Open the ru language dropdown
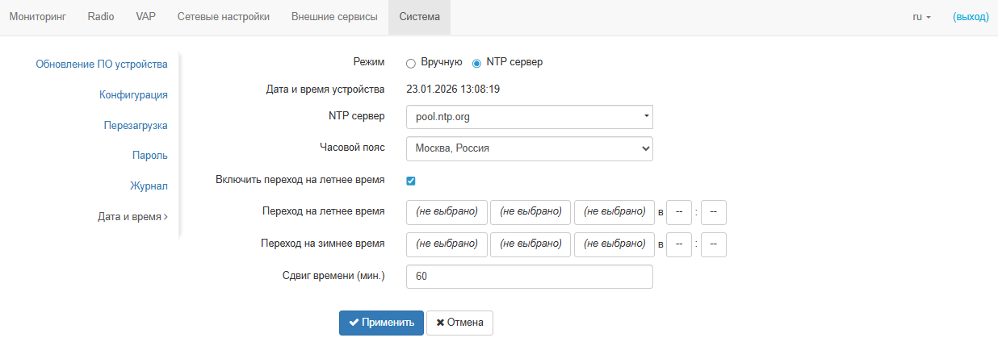Screen dimensions: 998x346 pos(921,17)
